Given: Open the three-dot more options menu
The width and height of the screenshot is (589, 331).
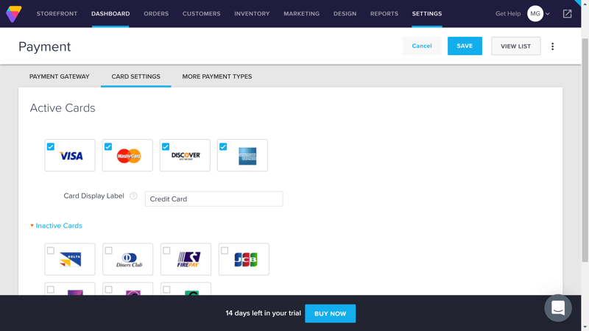Looking at the screenshot, I should [x=552, y=46].
